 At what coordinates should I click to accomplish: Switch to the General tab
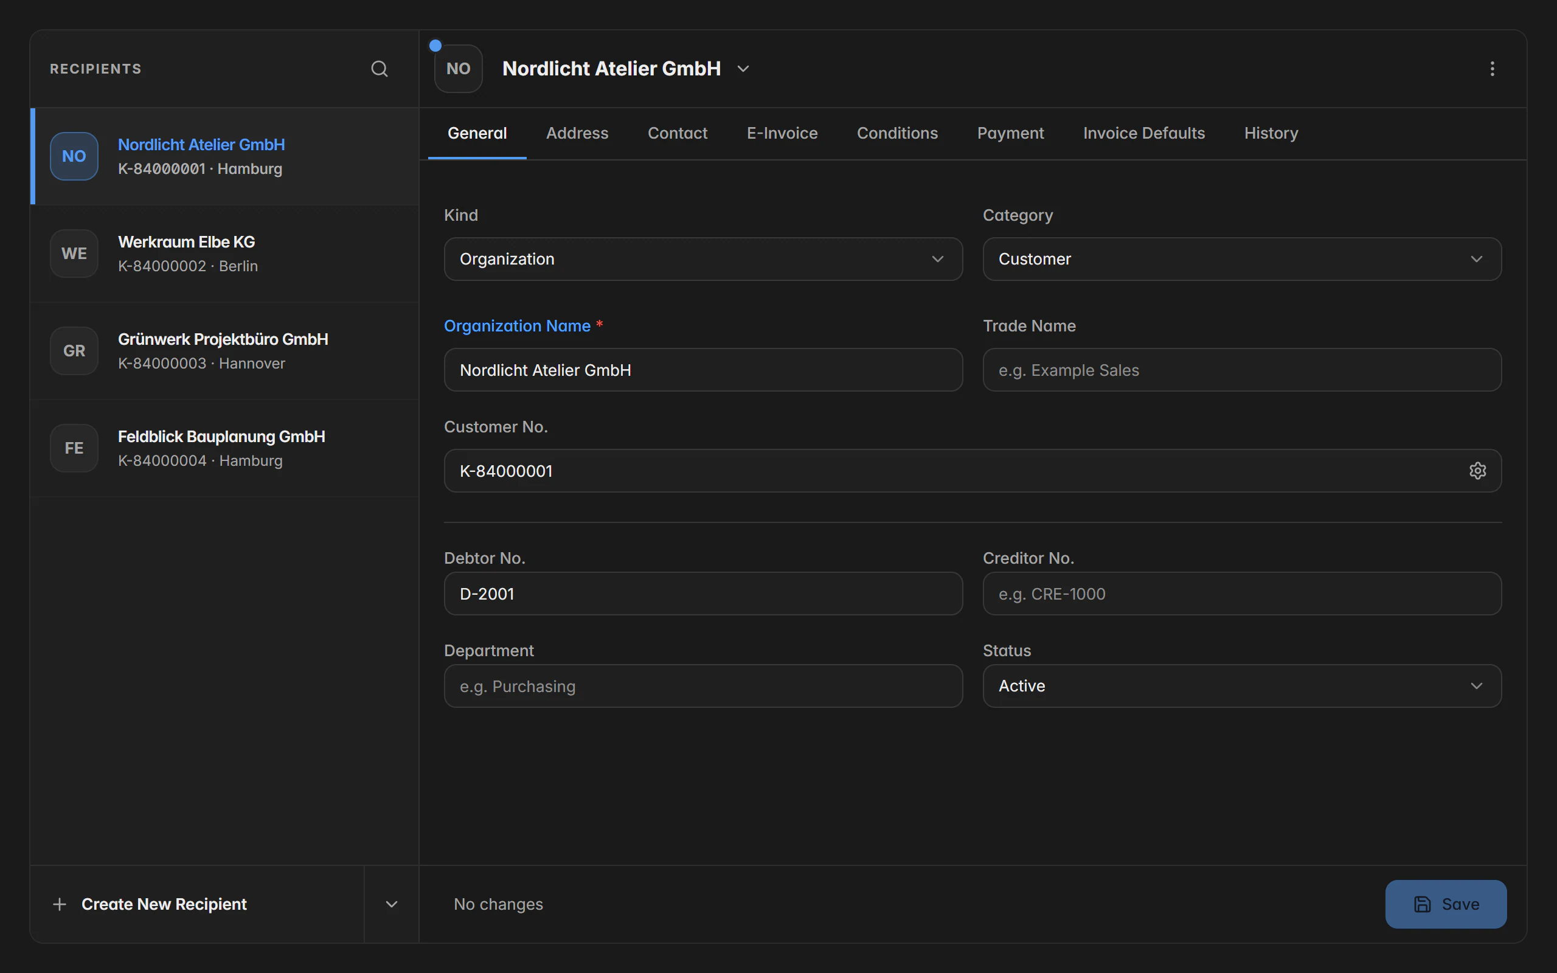tap(477, 133)
